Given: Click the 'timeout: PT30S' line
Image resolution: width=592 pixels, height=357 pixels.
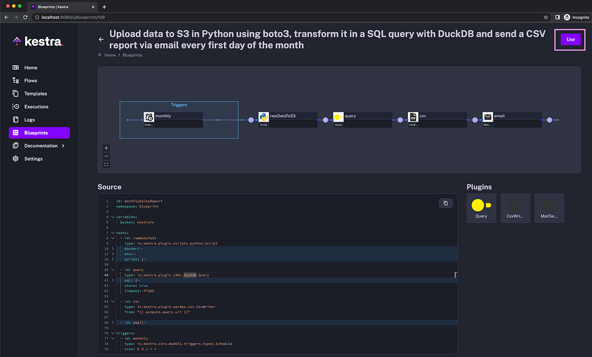Looking at the screenshot, I should 139,291.
